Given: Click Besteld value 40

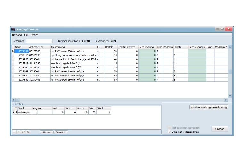Looking at the screenshot, I should coord(111,59).
